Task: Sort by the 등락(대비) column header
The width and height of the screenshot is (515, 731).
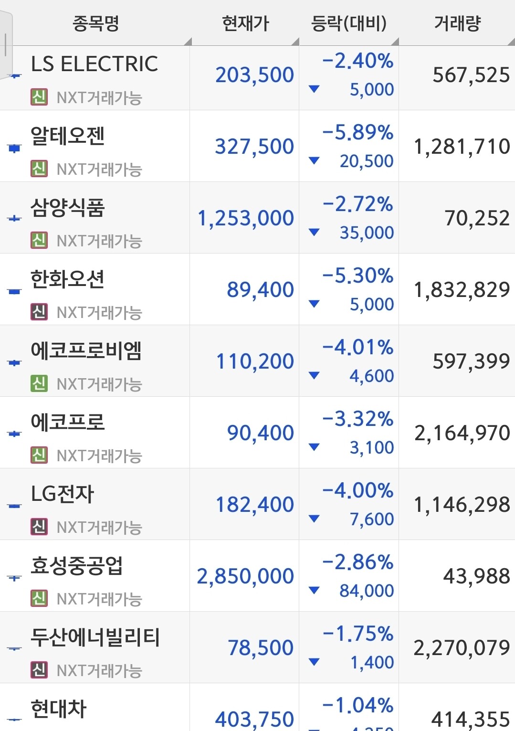Action: 349,23
